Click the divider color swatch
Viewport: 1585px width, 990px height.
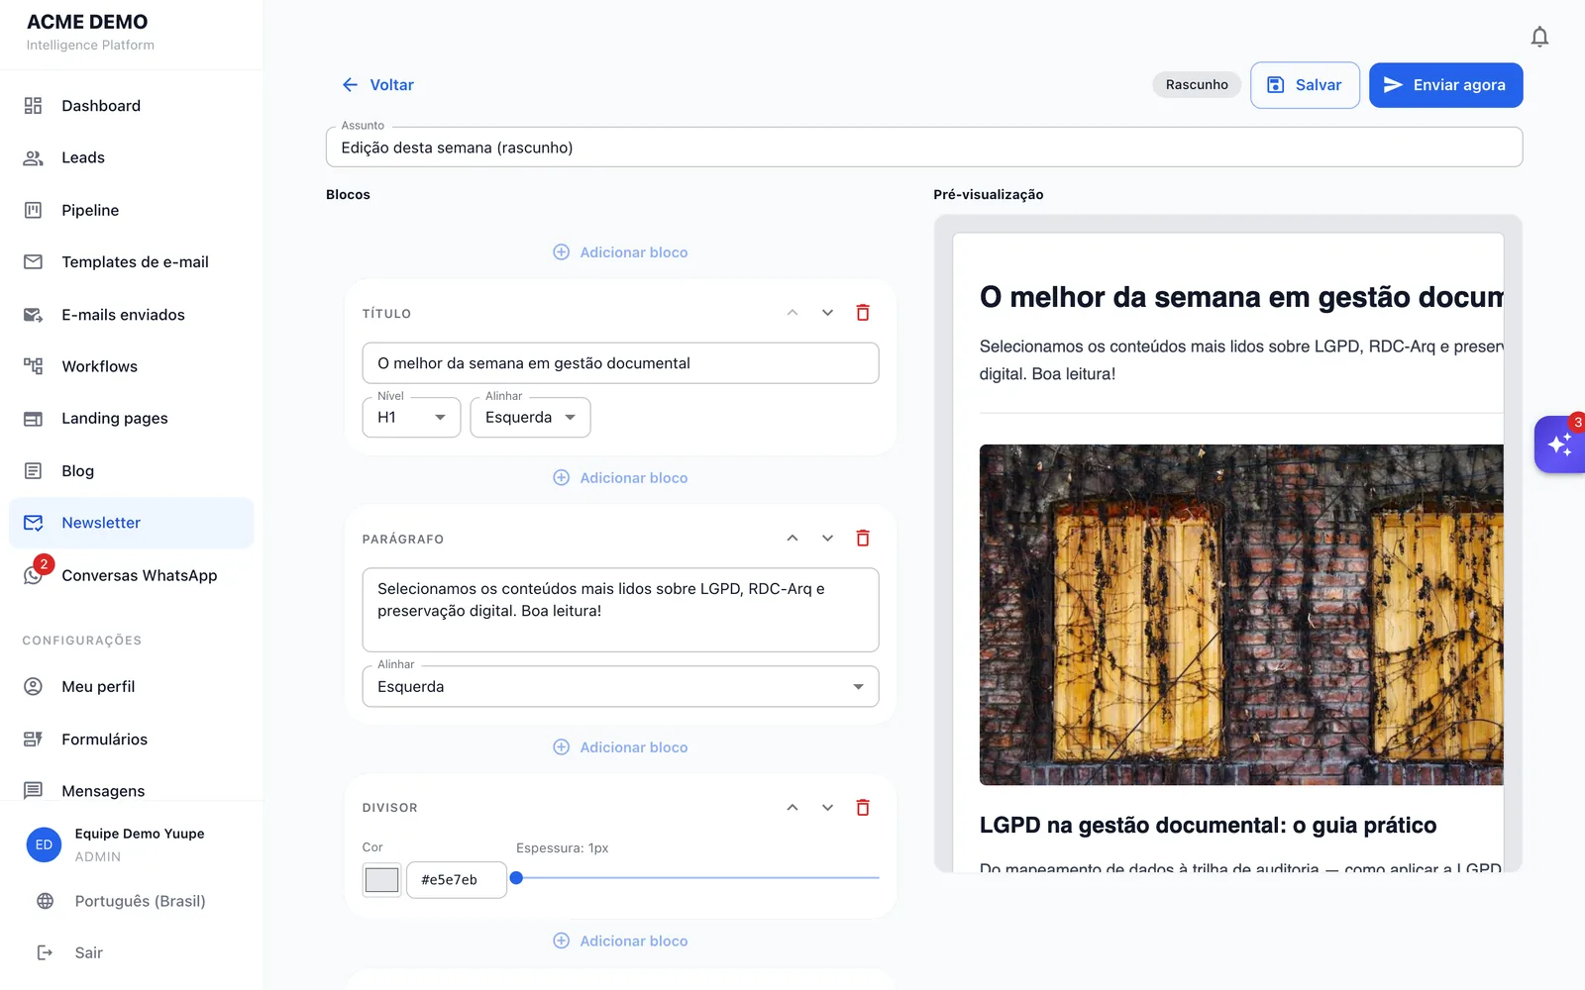pyautogui.click(x=381, y=879)
